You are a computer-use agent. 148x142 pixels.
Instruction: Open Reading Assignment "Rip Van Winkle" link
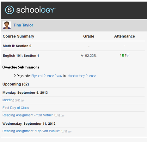click(31, 131)
